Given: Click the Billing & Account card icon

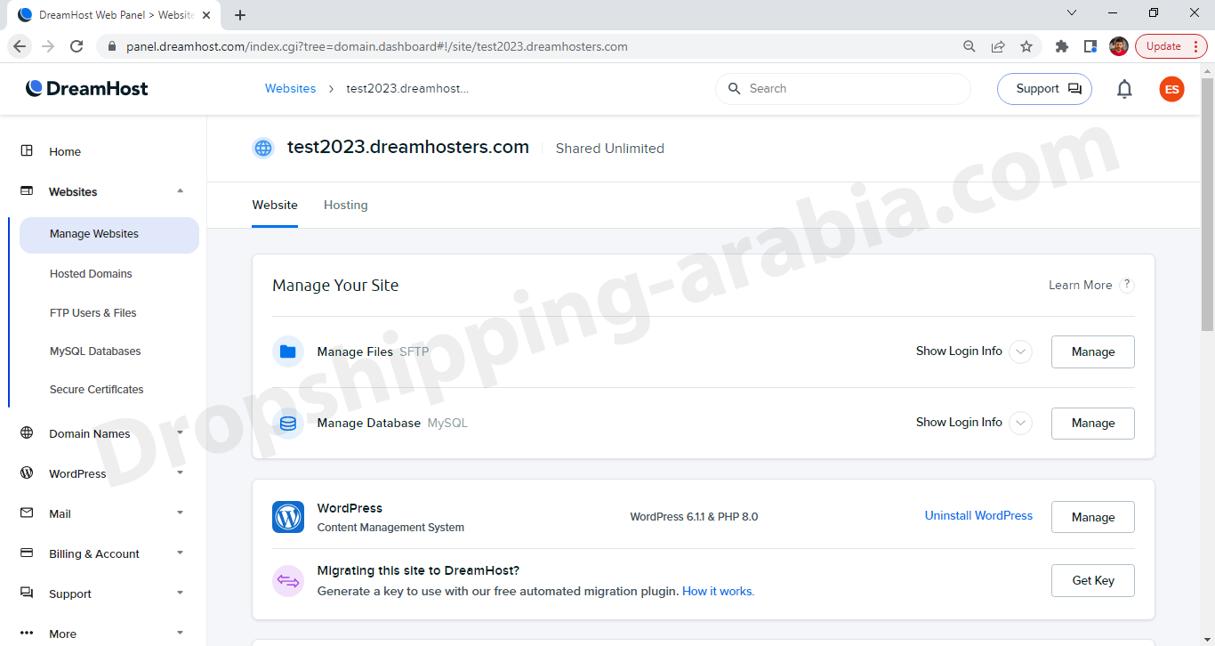Looking at the screenshot, I should [27, 553].
